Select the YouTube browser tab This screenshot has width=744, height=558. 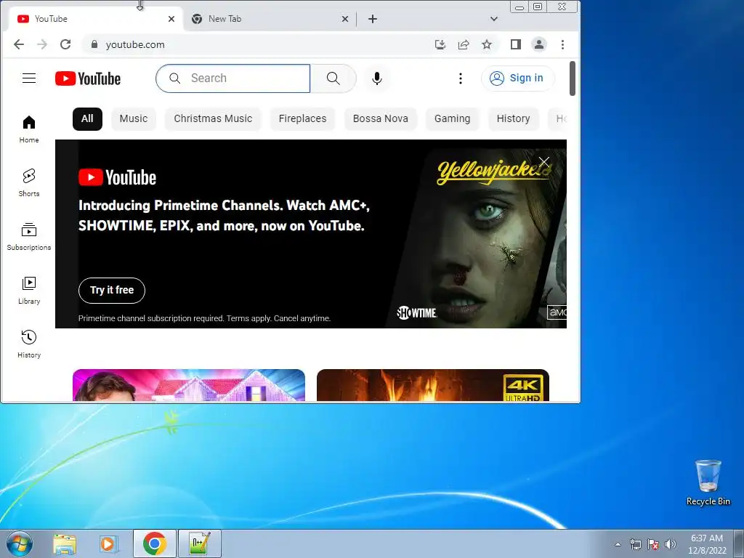[x=96, y=19]
